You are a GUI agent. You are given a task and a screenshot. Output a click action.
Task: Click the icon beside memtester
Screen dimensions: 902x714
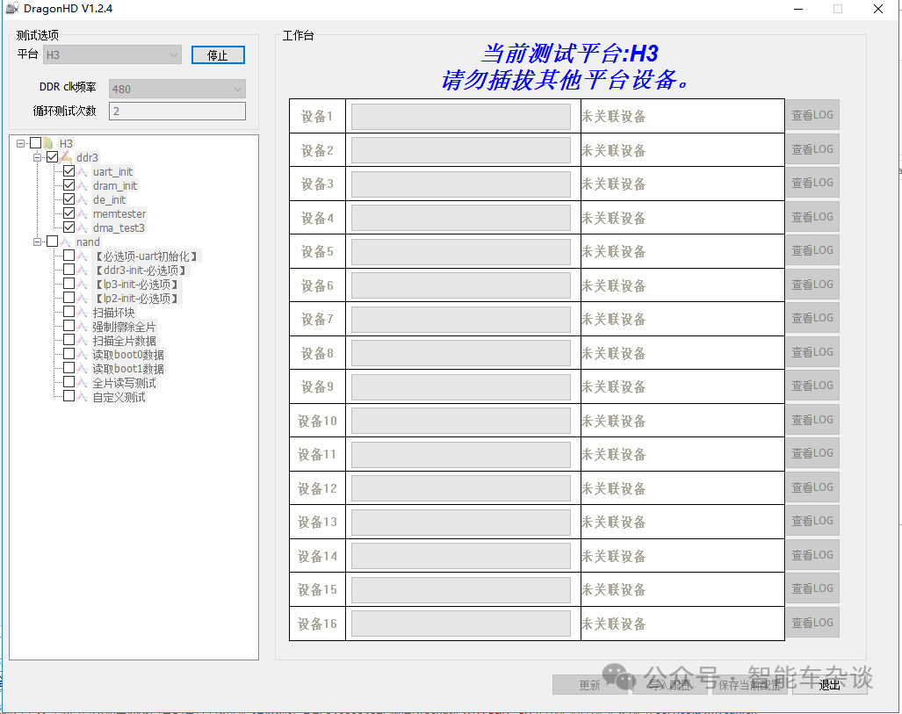pyautogui.click(x=83, y=214)
